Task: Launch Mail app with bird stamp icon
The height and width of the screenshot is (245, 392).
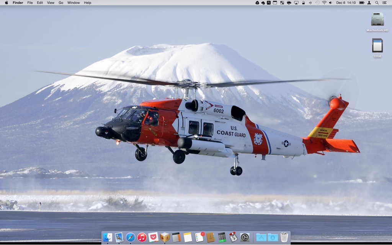Action: coord(119,237)
